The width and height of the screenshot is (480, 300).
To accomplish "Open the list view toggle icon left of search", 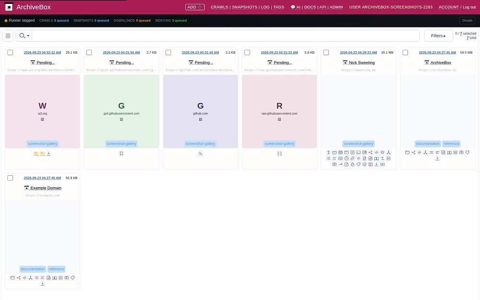I will [x=8, y=36].
